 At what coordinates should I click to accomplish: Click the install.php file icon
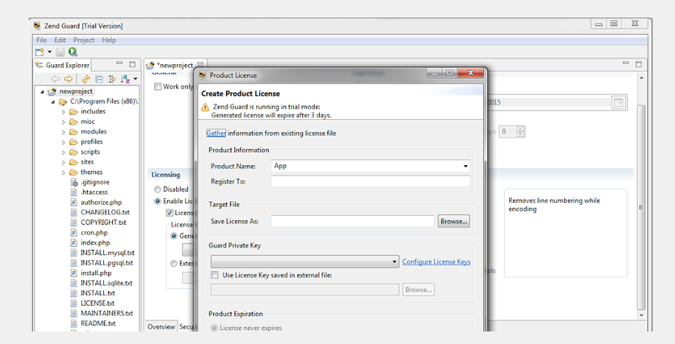click(74, 273)
